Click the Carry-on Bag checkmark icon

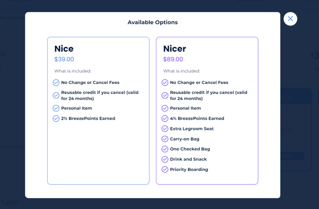click(x=165, y=139)
